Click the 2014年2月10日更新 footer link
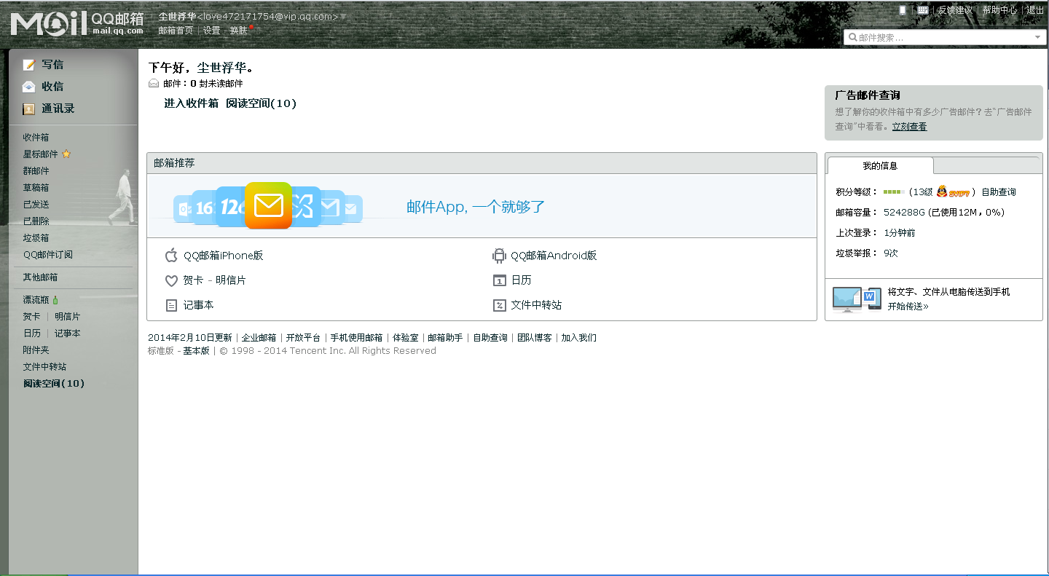The height and width of the screenshot is (576, 1049). coord(190,338)
